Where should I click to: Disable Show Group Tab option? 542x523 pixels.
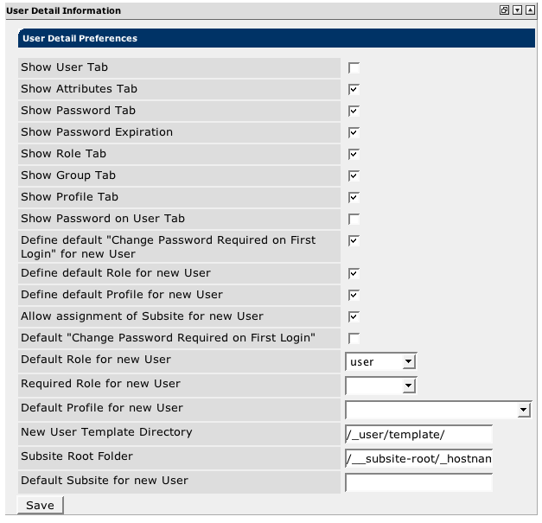pyautogui.click(x=354, y=175)
